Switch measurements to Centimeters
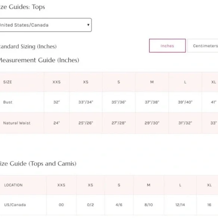Screen dimensions: 218x218 click(203, 45)
